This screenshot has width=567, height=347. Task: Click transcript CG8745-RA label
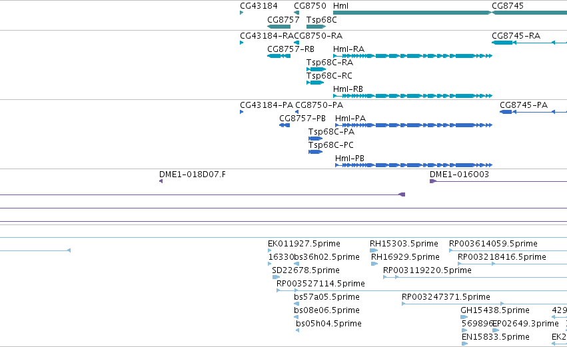click(516, 36)
